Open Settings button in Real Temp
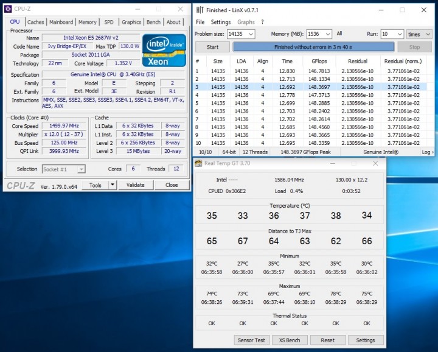This screenshot has height=352, width=438. click(x=366, y=340)
